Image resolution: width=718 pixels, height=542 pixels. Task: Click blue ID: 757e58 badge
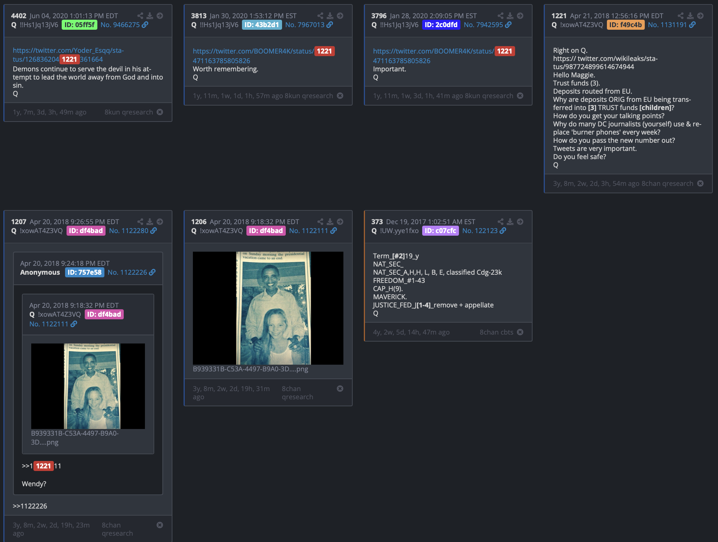[x=84, y=272]
